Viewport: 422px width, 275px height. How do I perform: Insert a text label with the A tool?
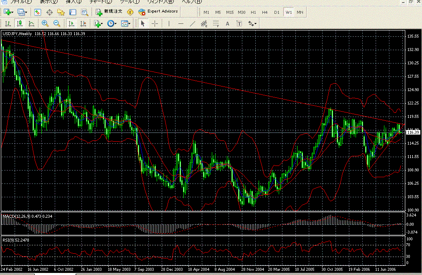click(x=228, y=24)
